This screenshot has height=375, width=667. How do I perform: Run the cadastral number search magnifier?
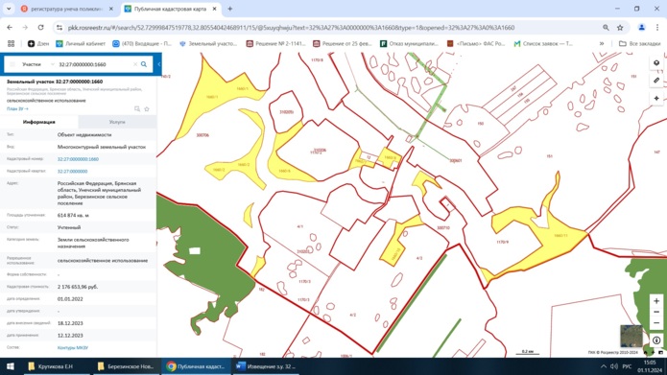point(144,64)
